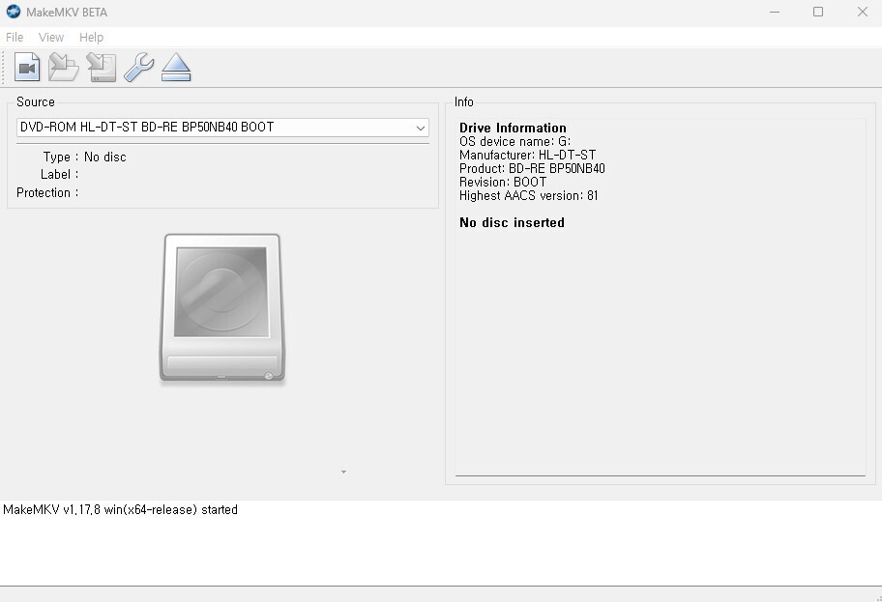The image size is (882, 602).
Task: Click 'Product: BD-RE BP50NB40' line
Action: pos(532,168)
